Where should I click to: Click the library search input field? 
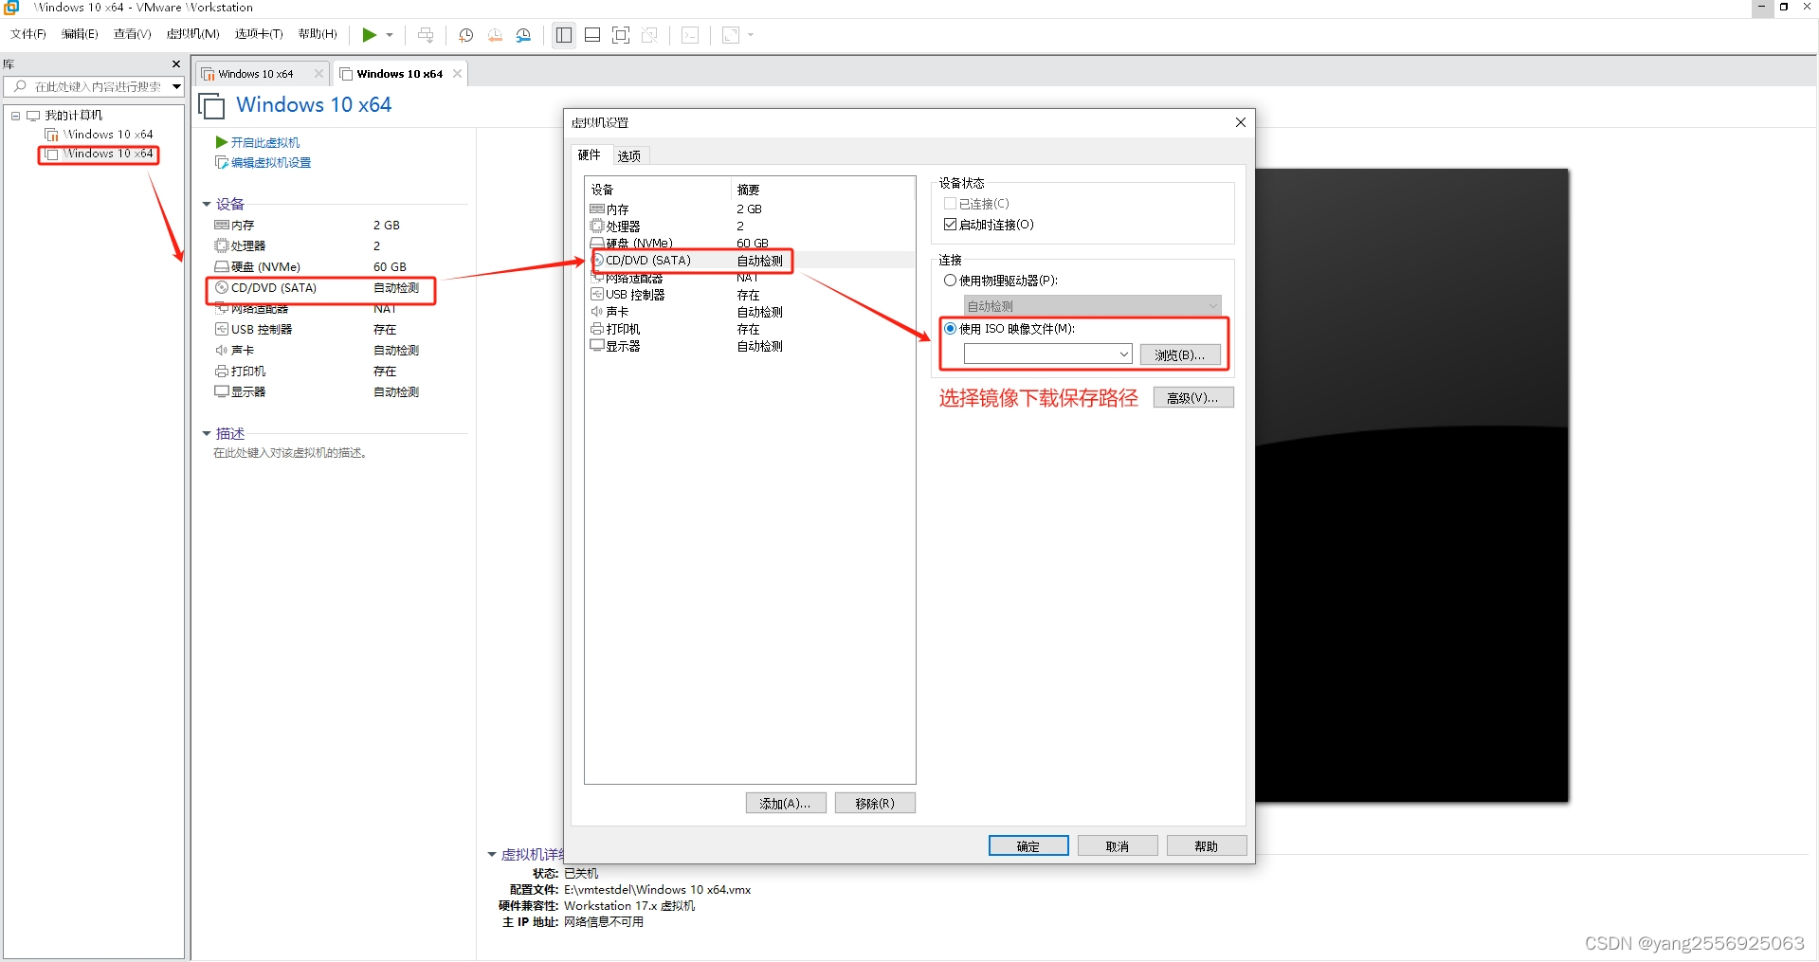click(x=95, y=86)
